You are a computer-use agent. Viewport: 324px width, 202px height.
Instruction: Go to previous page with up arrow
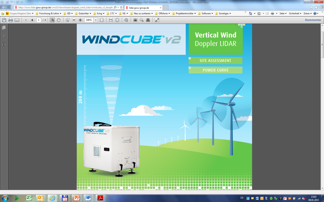[x=26, y=20]
